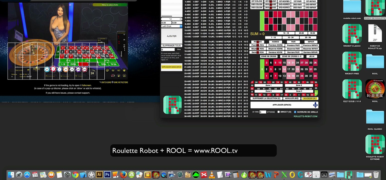This screenshot has height=180, width=386.
Task: Click the JEU 0 button
Action: point(312,56)
